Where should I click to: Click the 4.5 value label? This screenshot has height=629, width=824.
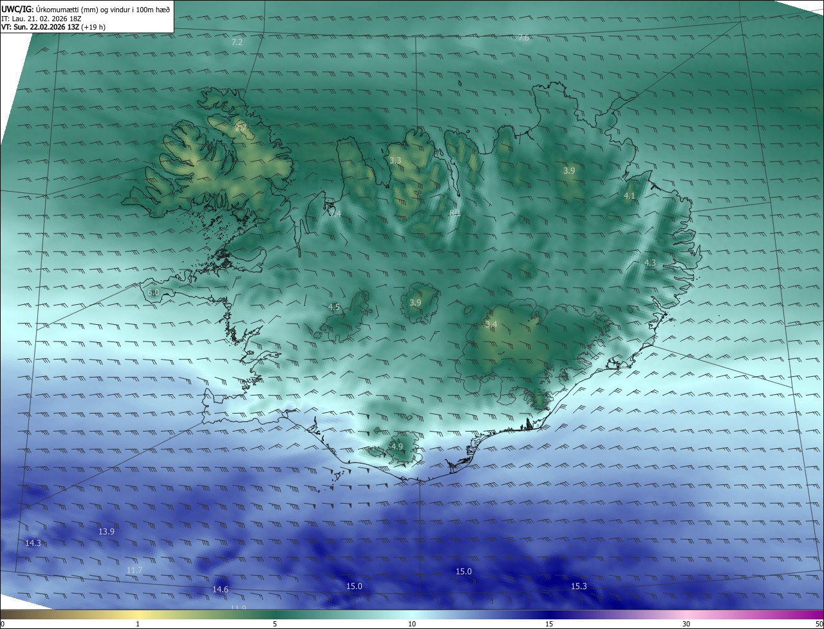(334, 307)
